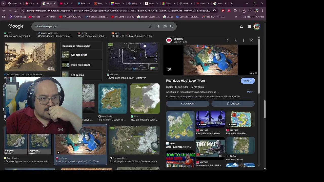The width and height of the screenshot is (324, 182).
Task: Open How to open map in Rust thumbnail
Action: [x=133, y=57]
